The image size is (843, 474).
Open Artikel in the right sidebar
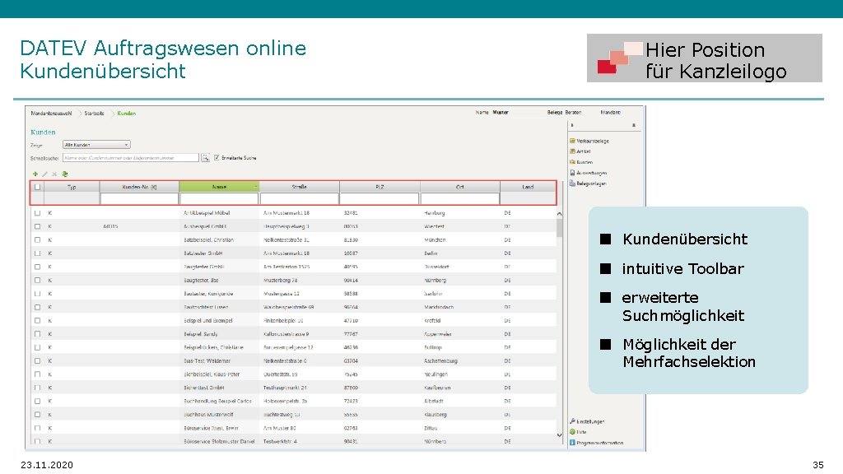point(584,151)
